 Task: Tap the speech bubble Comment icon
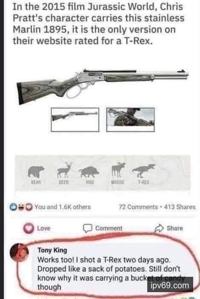pyautogui.click(x=88, y=228)
